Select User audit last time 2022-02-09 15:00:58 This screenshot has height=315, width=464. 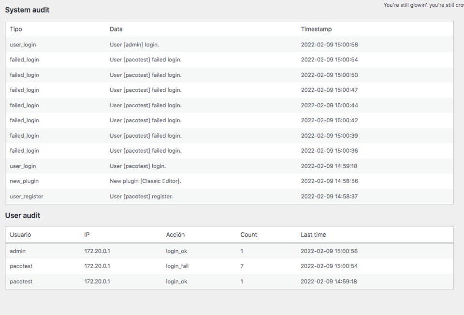click(x=329, y=251)
